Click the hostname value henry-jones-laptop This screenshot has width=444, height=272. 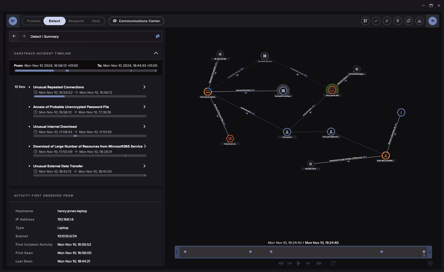(x=72, y=211)
